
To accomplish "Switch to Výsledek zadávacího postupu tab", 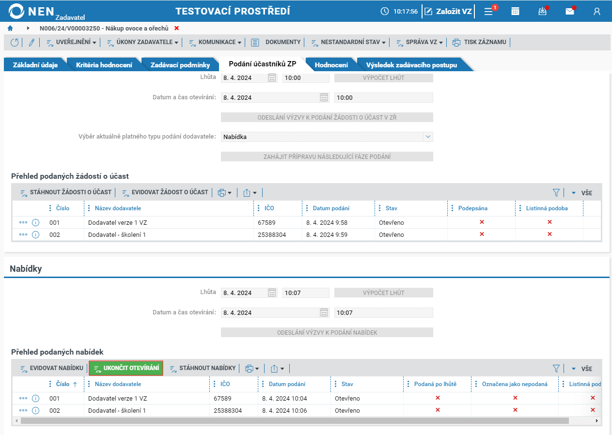I will pos(411,65).
